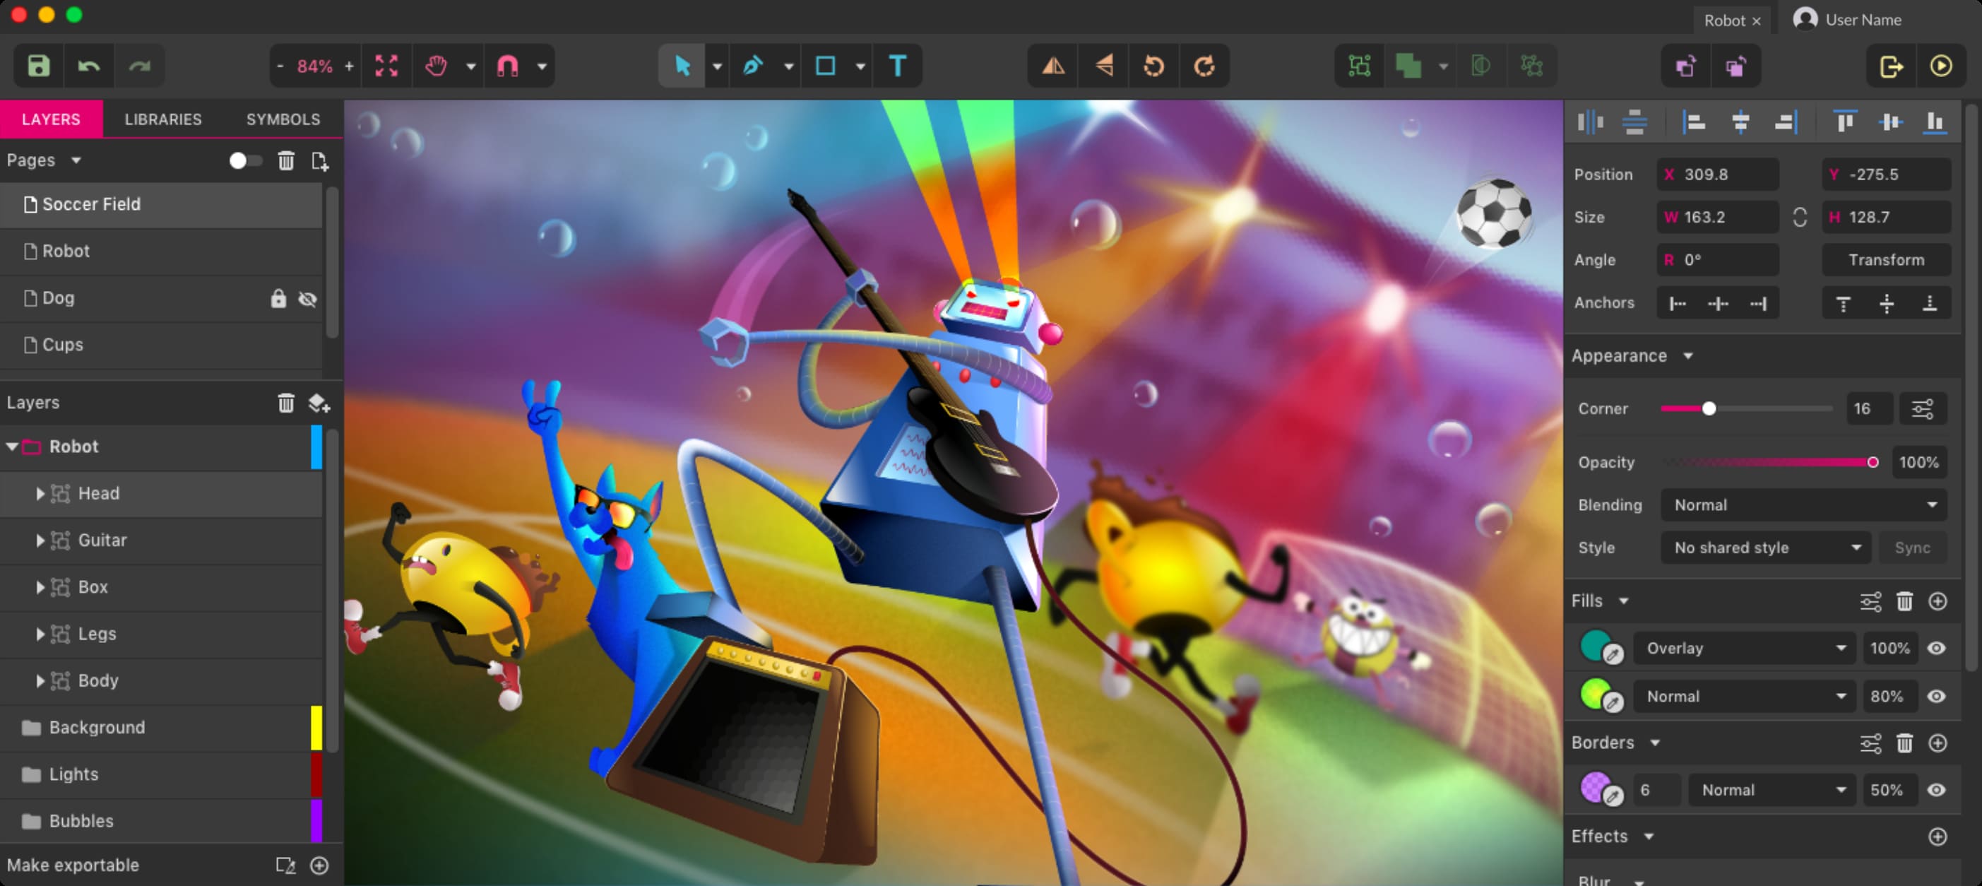Select the Vector pen tool
The width and height of the screenshot is (1982, 886).
[x=754, y=66]
